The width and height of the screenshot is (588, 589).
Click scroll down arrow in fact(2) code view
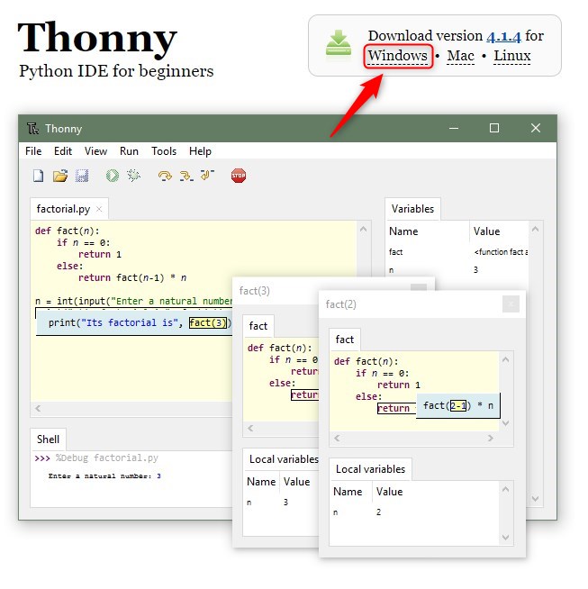tap(506, 423)
